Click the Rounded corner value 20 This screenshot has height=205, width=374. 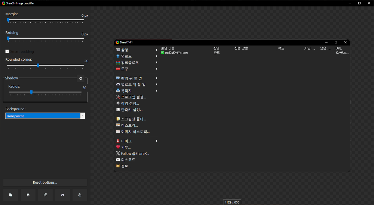point(86,61)
